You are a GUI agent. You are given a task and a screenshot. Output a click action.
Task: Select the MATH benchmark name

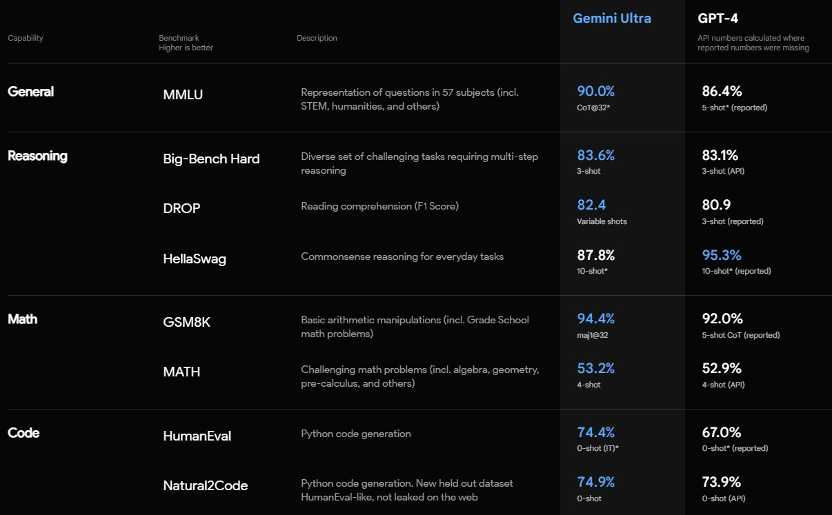coord(181,372)
